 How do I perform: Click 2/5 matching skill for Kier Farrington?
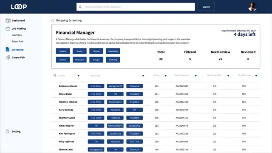click(x=215, y=134)
